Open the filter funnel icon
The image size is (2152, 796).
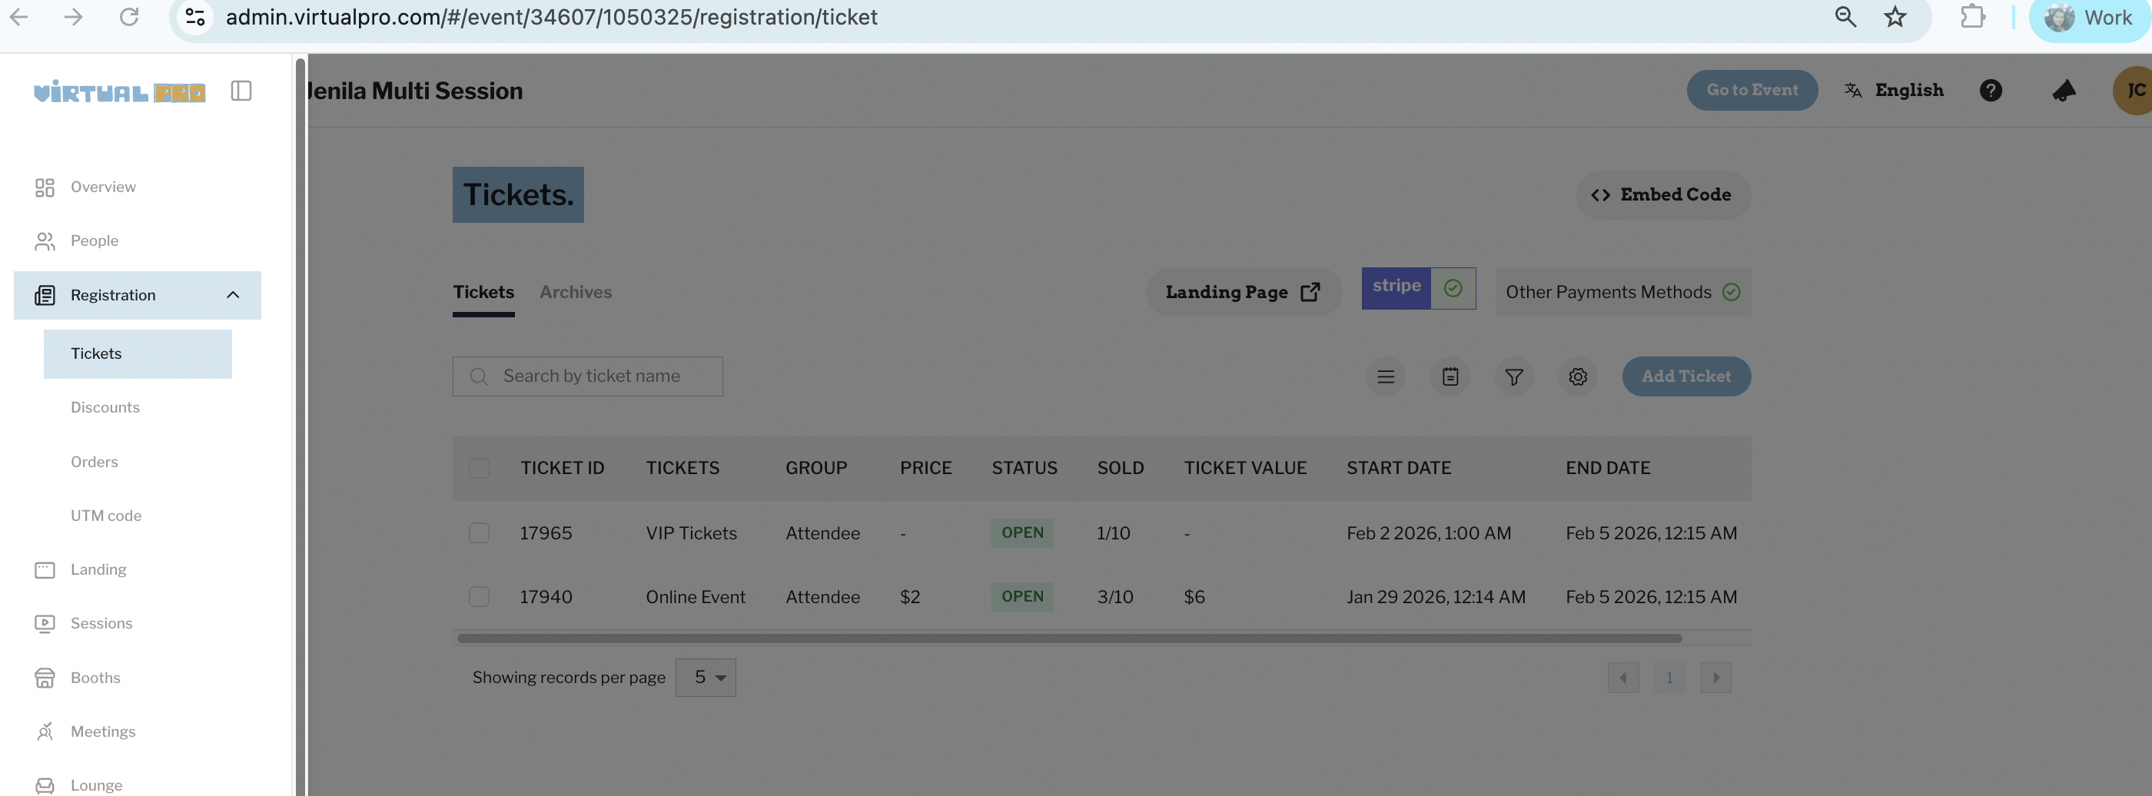point(1514,376)
